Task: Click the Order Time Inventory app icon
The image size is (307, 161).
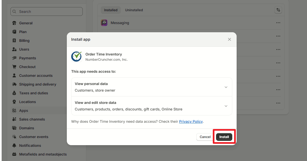Action: tap(77, 57)
